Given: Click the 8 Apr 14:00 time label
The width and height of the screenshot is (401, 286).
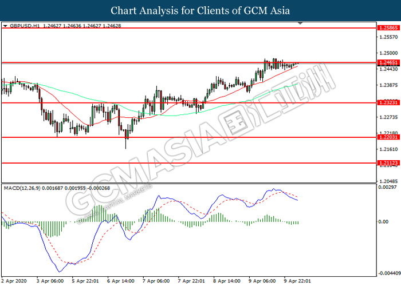Looking at the screenshot, I should [x=227, y=281].
